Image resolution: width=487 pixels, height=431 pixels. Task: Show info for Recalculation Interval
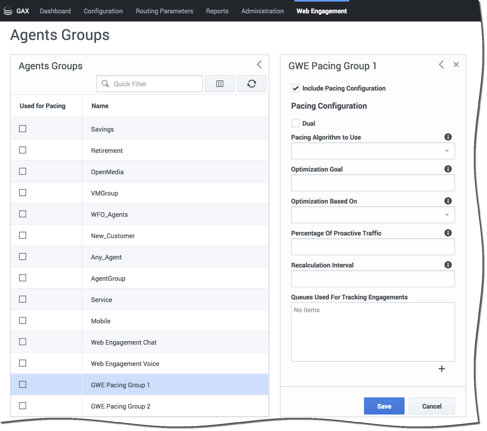[x=448, y=265]
